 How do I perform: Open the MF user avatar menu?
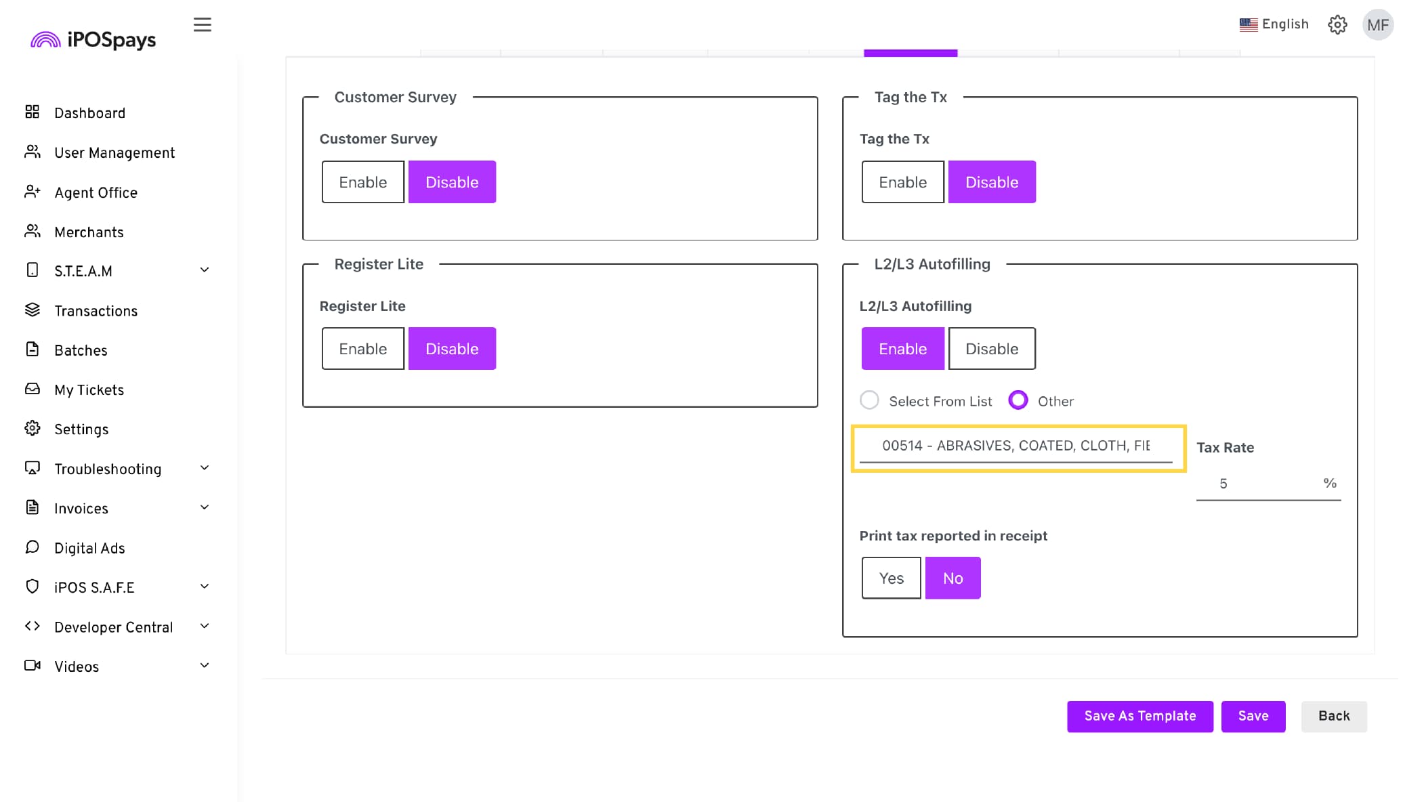point(1378,25)
